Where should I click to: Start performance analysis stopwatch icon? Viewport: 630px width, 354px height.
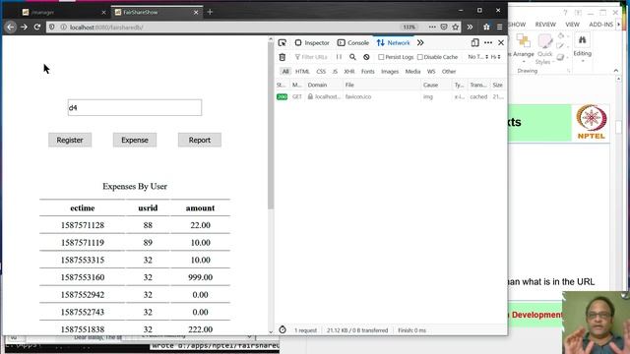click(x=283, y=330)
